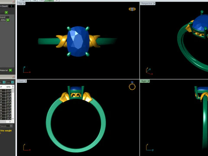The height and width of the screenshot is (156, 208).
Task: Click the scroll-up arrow of the weight table
Action: pos(13,87)
